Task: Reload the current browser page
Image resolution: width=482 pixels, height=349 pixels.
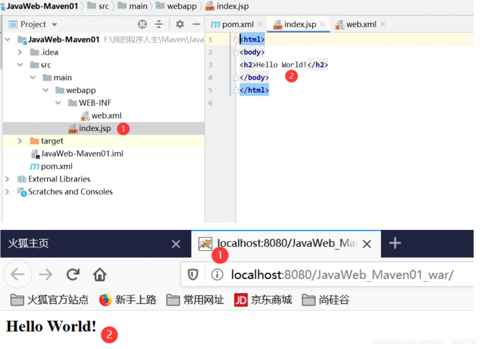Action: pos(73,274)
